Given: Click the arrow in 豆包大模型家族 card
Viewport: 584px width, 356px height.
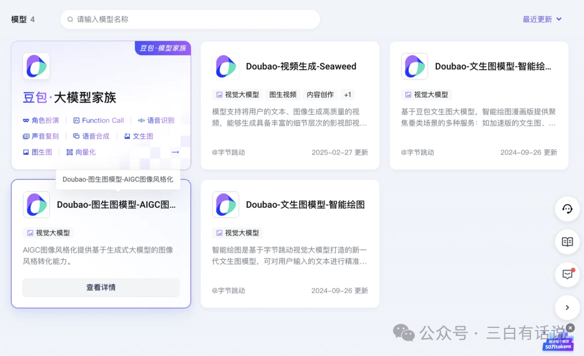Looking at the screenshot, I should pyautogui.click(x=175, y=152).
